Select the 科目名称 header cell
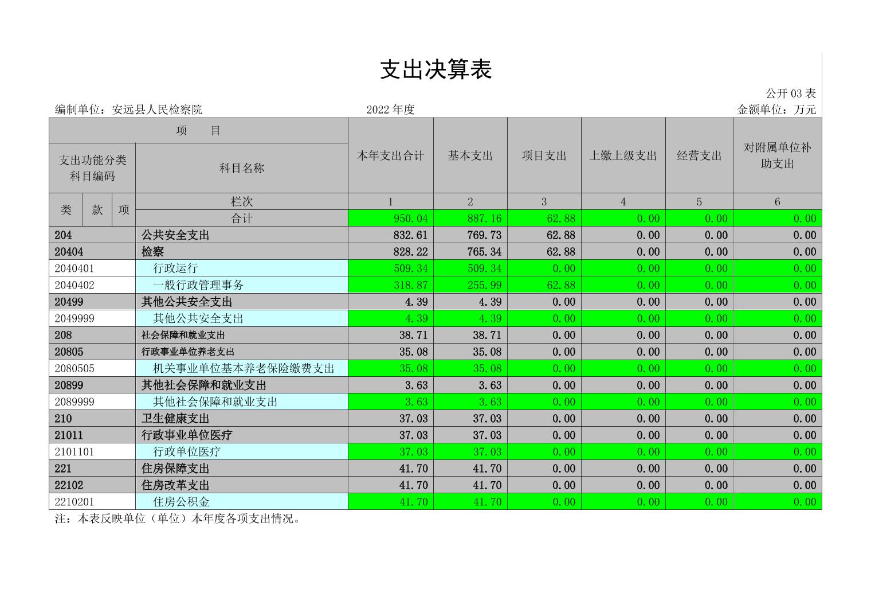 [x=242, y=168]
